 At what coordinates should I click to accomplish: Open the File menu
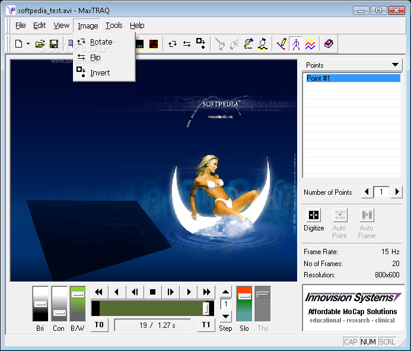click(x=20, y=26)
